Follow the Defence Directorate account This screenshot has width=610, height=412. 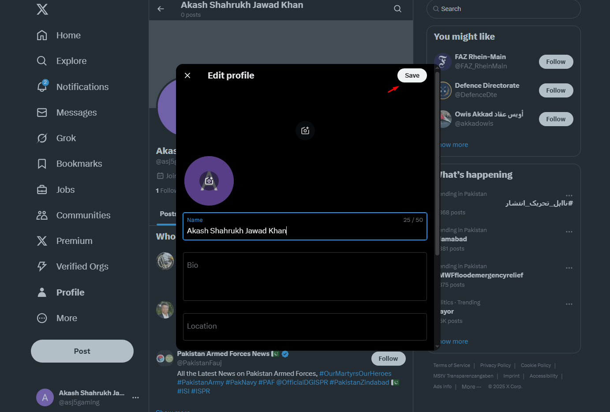point(556,90)
